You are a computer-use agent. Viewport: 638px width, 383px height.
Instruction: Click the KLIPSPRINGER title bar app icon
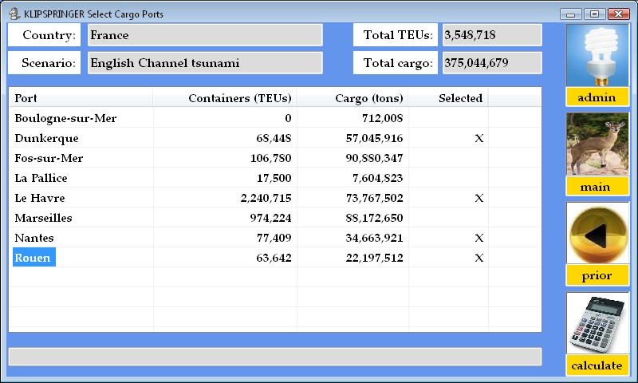14,14
